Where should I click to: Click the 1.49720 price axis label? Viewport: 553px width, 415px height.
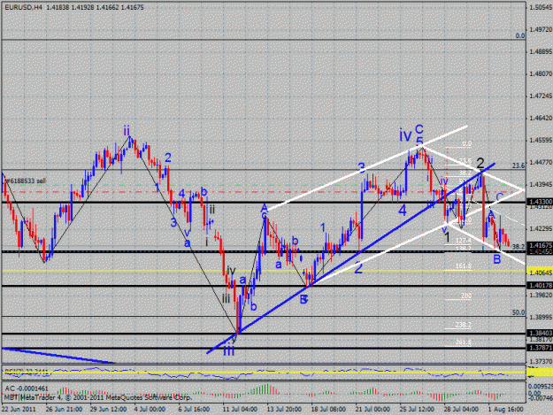click(541, 29)
